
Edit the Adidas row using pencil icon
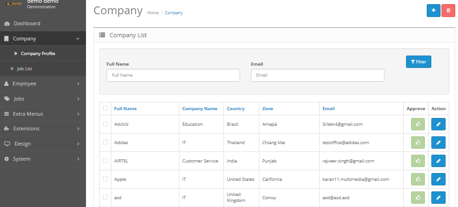coord(438,143)
